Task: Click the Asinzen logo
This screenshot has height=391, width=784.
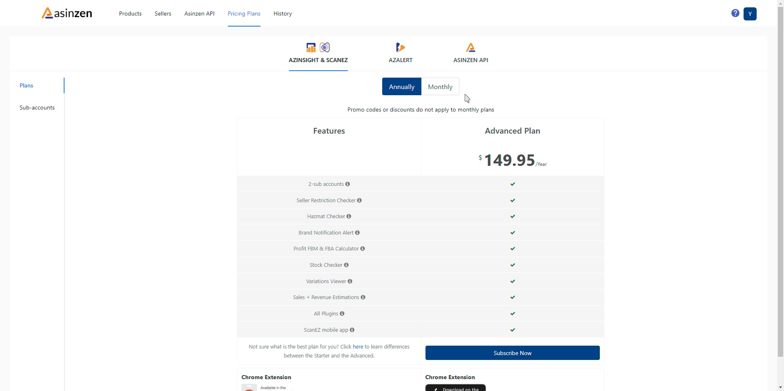Action: click(x=67, y=13)
